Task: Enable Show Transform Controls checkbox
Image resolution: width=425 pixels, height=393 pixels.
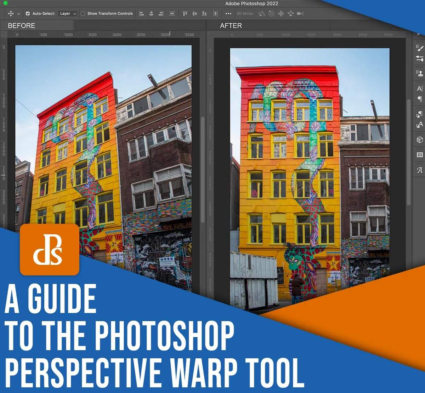Action: point(83,13)
